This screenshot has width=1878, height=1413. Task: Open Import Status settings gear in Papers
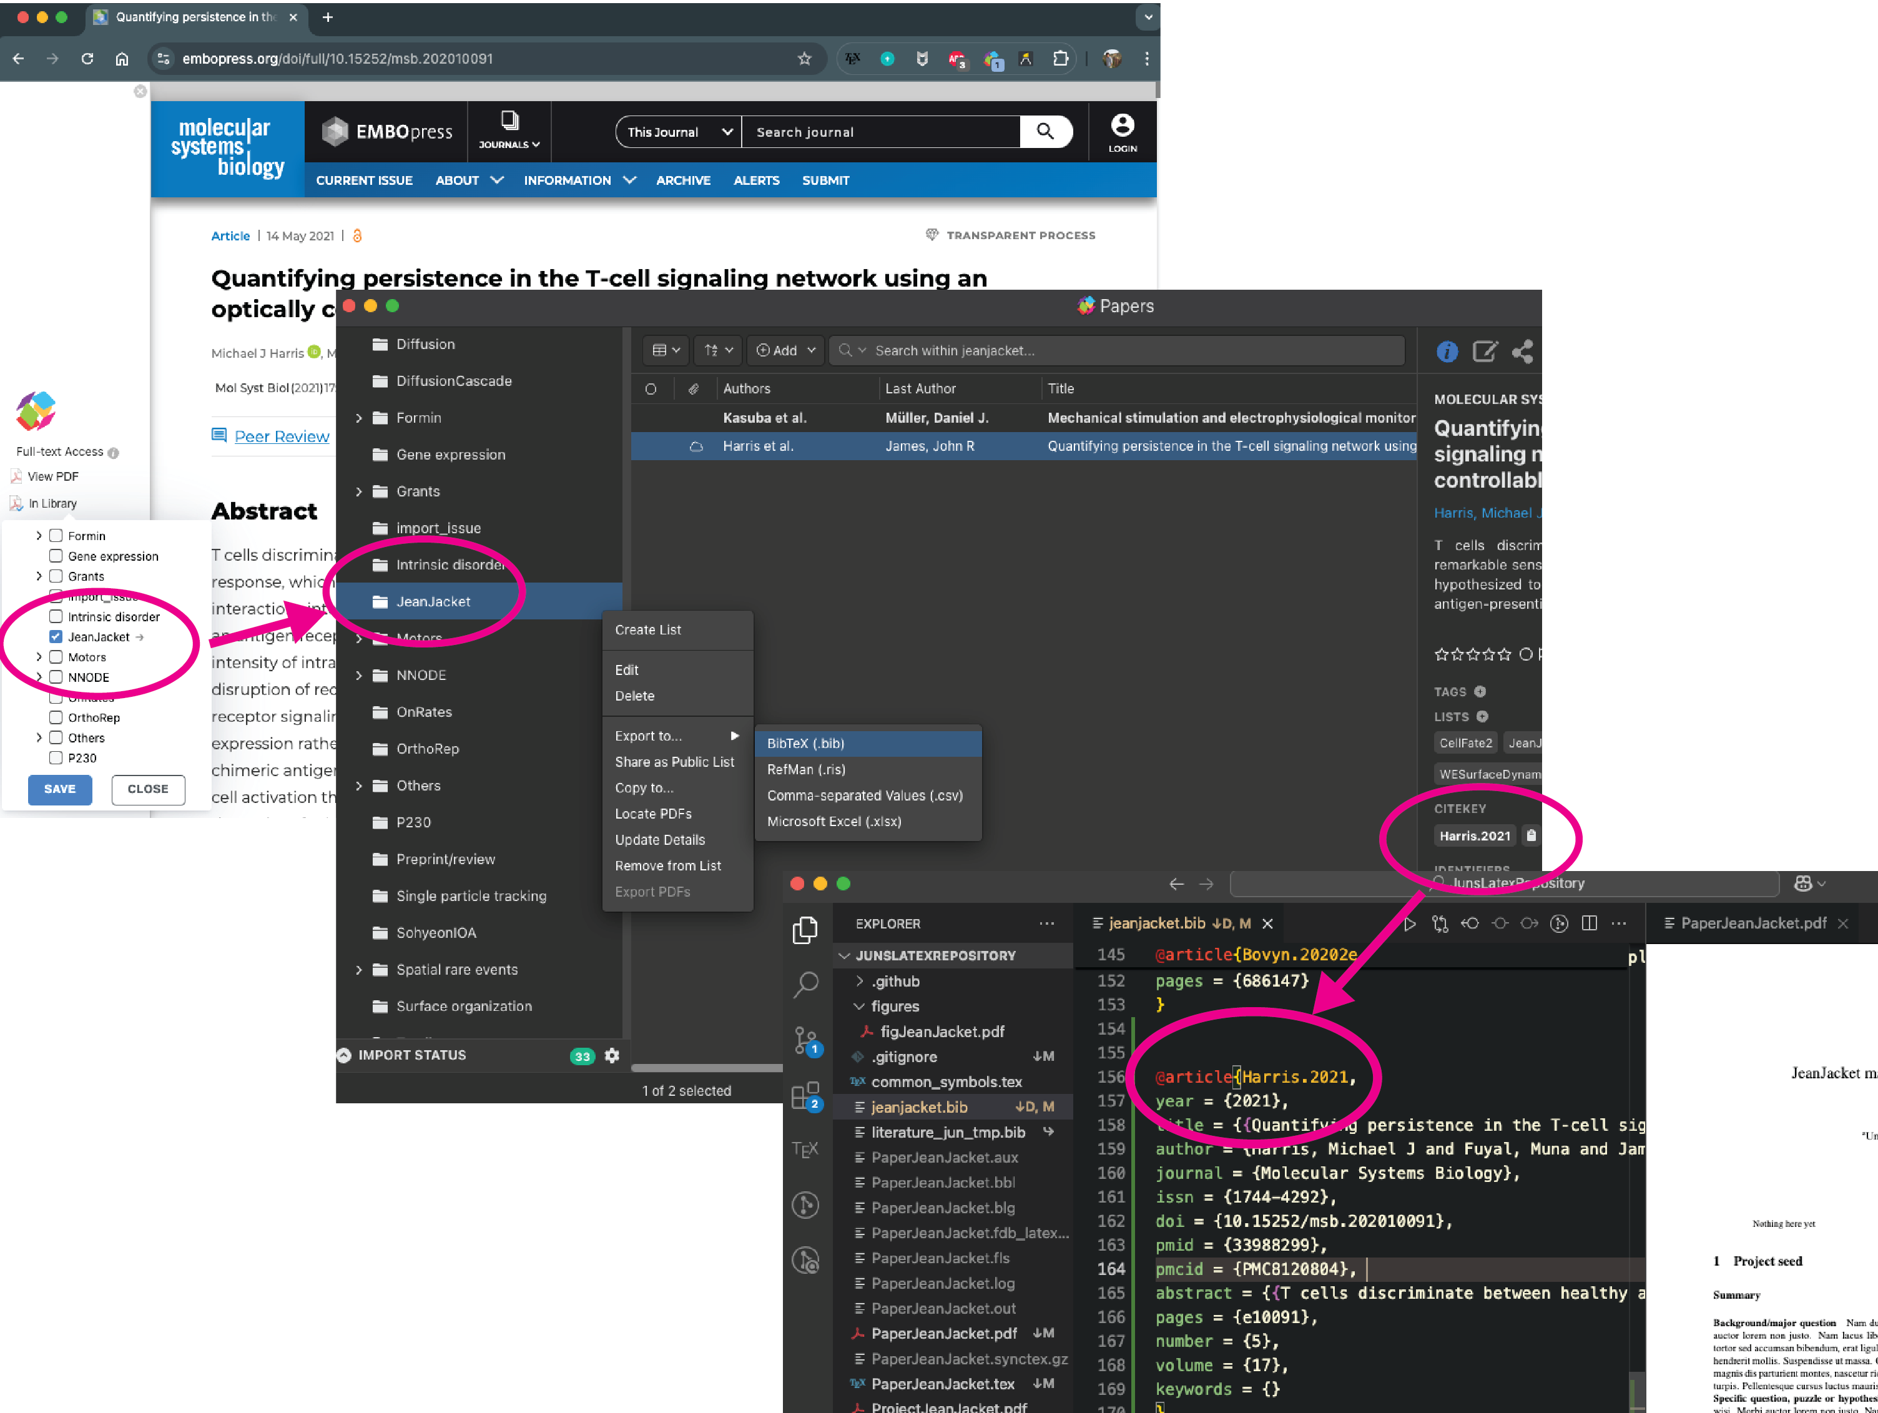tap(612, 1055)
